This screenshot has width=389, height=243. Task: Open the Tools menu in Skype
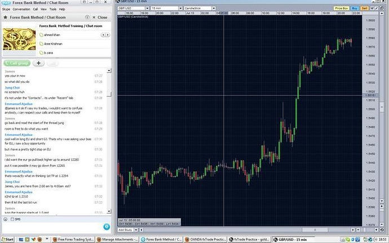[53, 9]
